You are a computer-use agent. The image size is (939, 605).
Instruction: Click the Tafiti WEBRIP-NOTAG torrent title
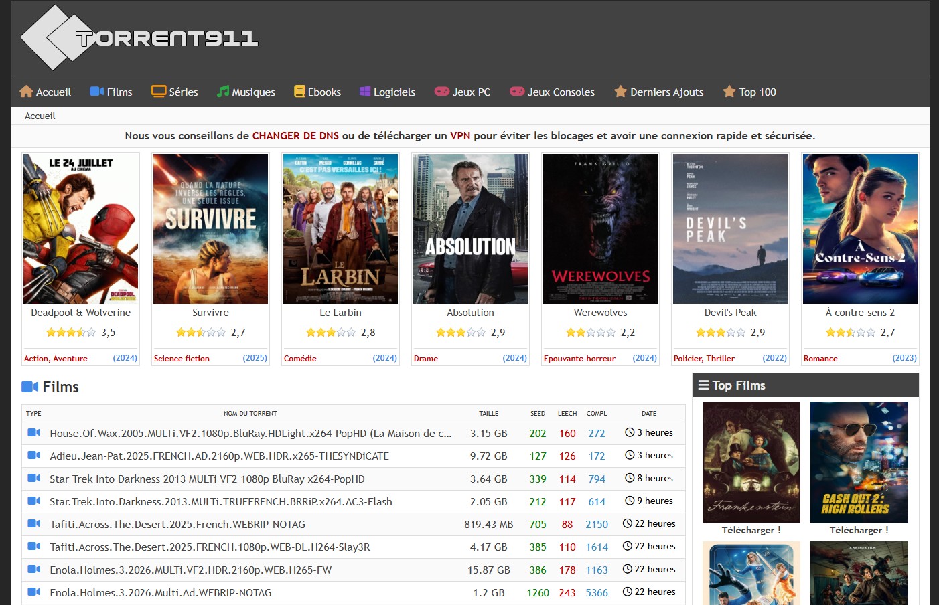tap(177, 525)
